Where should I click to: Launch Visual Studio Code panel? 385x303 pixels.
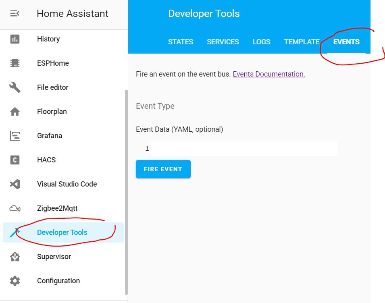[63, 184]
